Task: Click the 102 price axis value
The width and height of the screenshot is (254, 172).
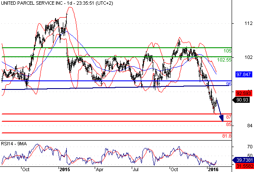Action: coord(248,57)
